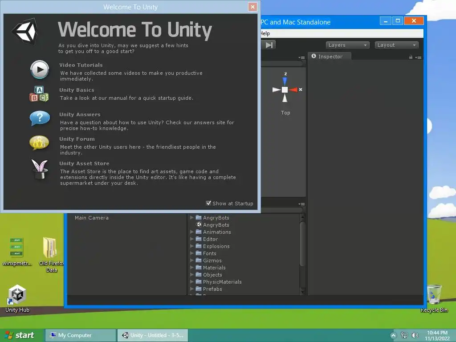
Task: Expand the Editor folder
Action: pos(191,239)
